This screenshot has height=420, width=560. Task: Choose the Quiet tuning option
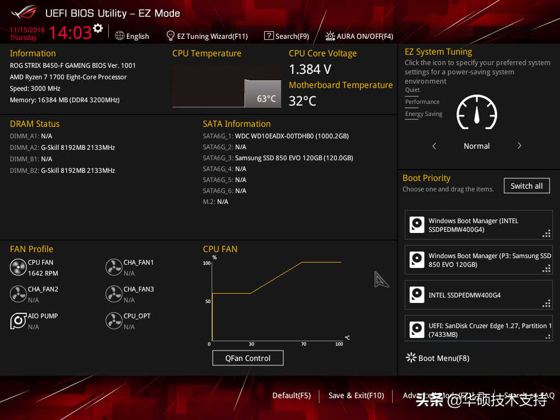(412, 90)
